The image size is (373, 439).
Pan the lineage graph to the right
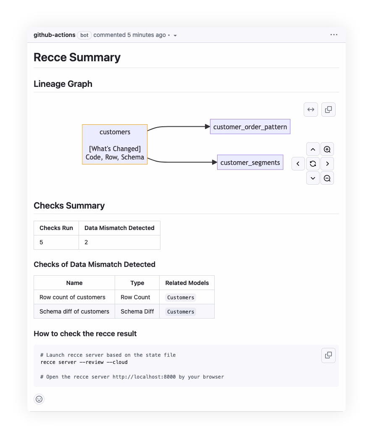coord(327,164)
